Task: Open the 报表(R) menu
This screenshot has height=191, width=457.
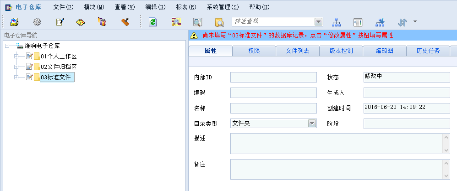Action: (186, 7)
